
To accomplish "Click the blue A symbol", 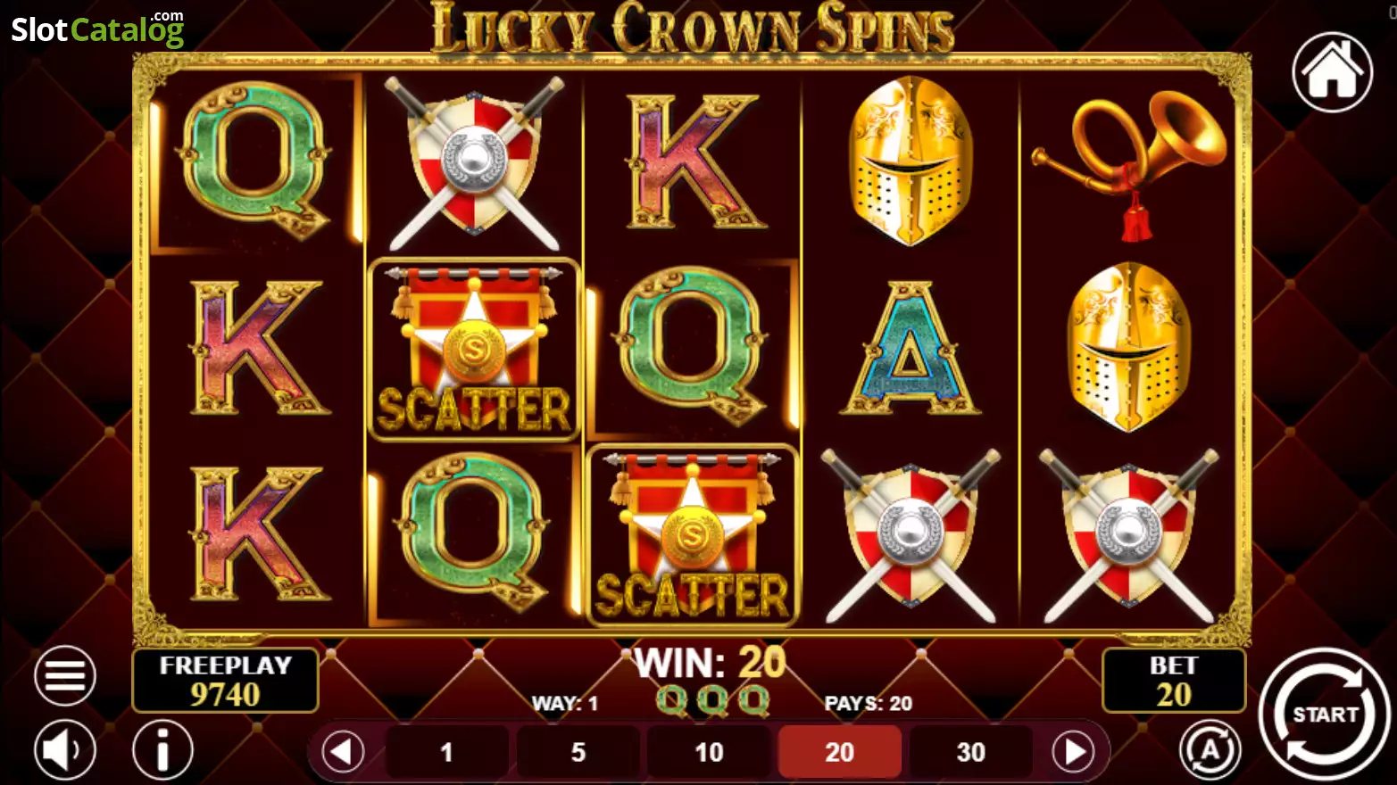I will click(911, 348).
